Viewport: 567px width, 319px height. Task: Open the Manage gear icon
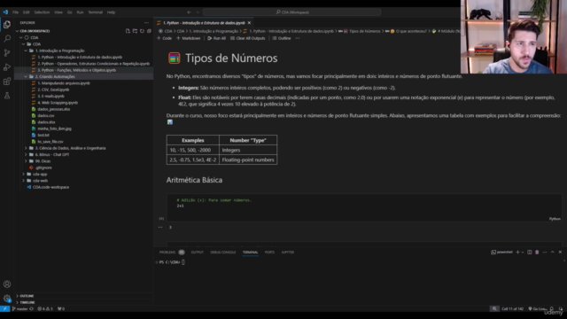click(x=7, y=299)
